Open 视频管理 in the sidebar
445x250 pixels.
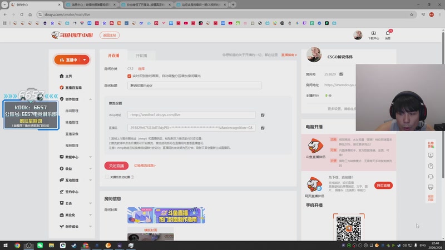[x=72, y=146]
